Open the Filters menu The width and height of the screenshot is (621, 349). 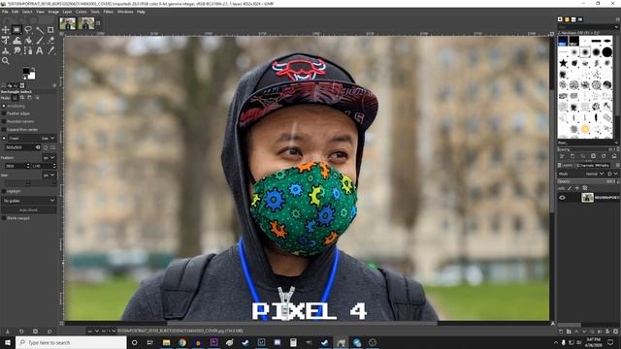click(108, 12)
